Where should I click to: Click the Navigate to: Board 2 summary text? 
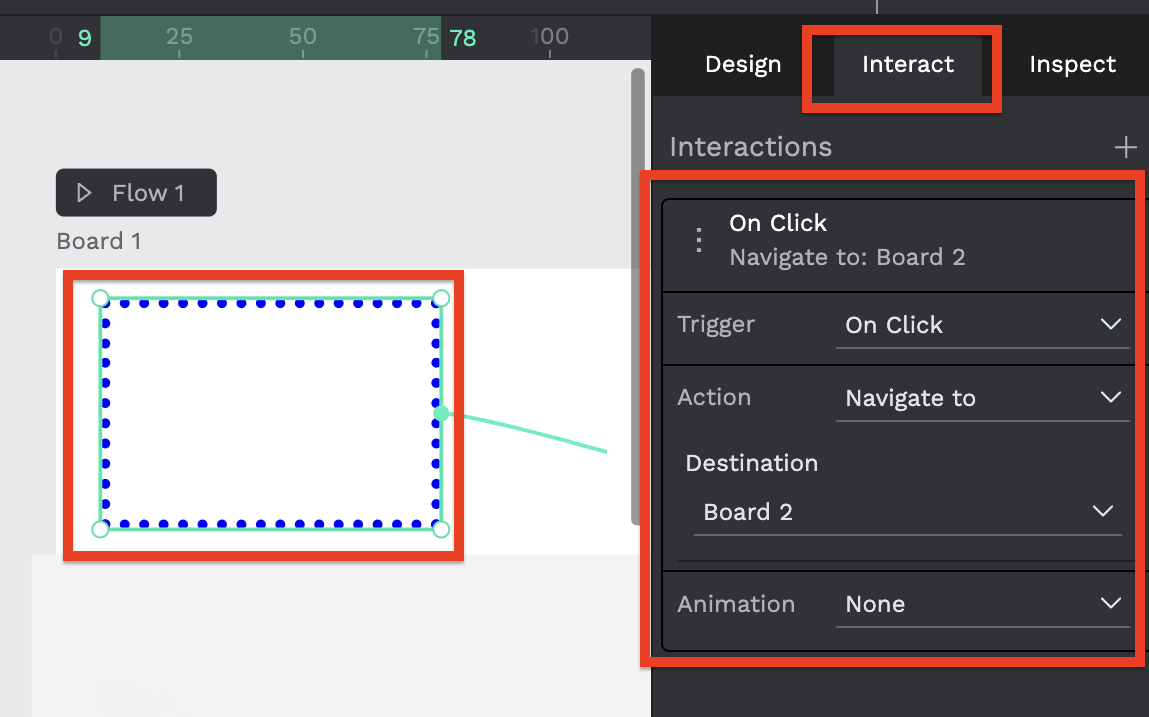[x=847, y=257]
